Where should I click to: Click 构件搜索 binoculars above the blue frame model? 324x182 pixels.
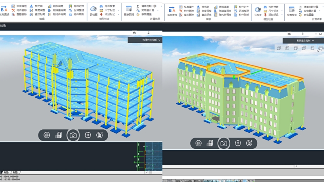pos(107,6)
